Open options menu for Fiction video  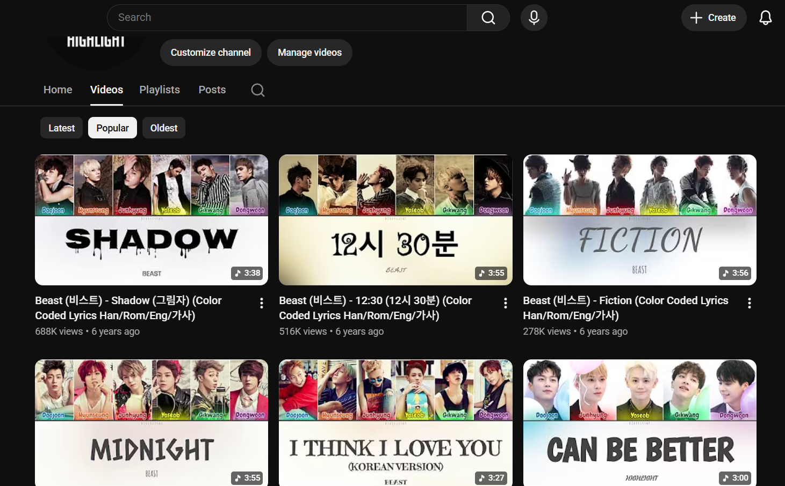coord(750,303)
